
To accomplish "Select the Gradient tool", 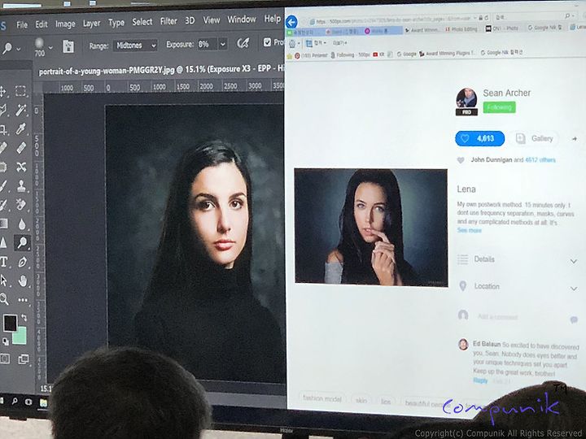I will [x=3, y=224].
